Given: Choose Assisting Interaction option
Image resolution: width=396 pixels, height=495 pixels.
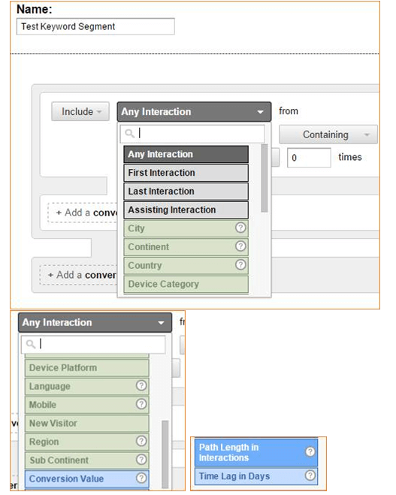Looking at the screenshot, I should [186, 210].
